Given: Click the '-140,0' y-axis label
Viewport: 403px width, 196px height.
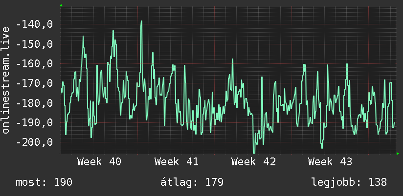Looking at the screenshot, I should point(34,24).
